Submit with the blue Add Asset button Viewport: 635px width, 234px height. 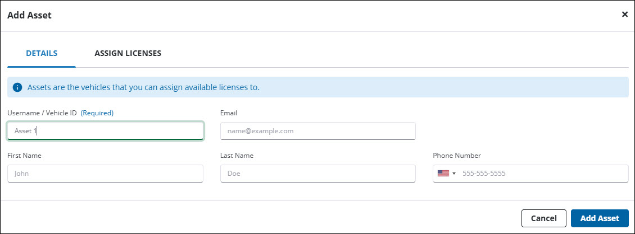click(x=599, y=218)
